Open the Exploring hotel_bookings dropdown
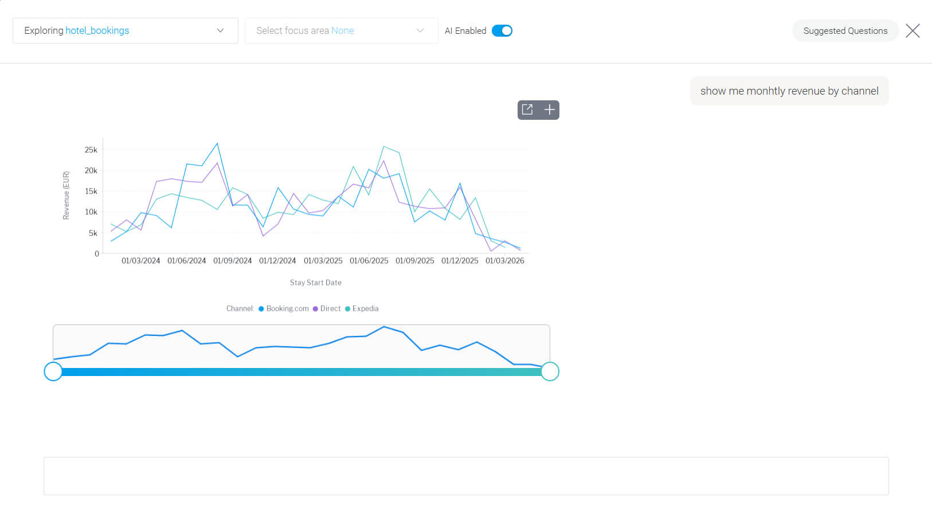The width and height of the screenshot is (932, 505). click(x=126, y=30)
